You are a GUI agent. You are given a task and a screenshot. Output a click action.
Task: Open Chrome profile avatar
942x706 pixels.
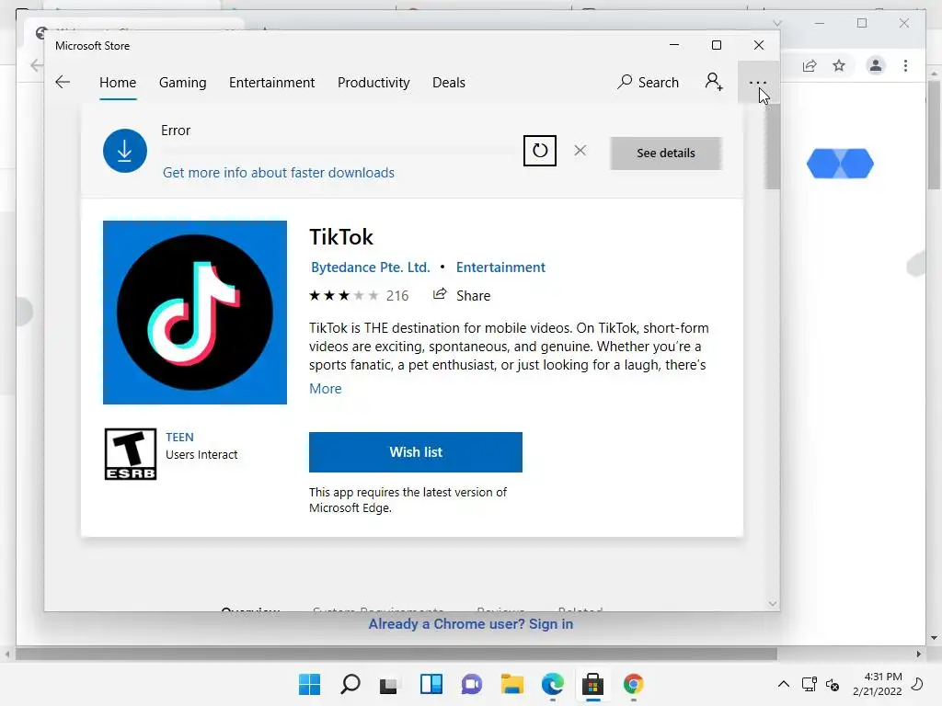(x=876, y=65)
